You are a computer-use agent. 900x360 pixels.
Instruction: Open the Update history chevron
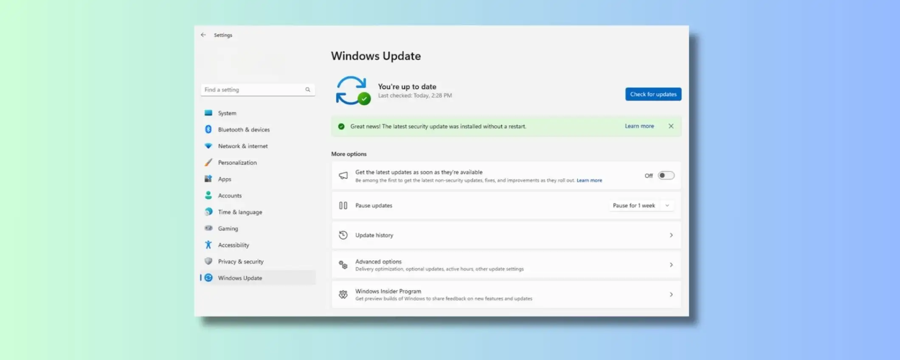671,235
